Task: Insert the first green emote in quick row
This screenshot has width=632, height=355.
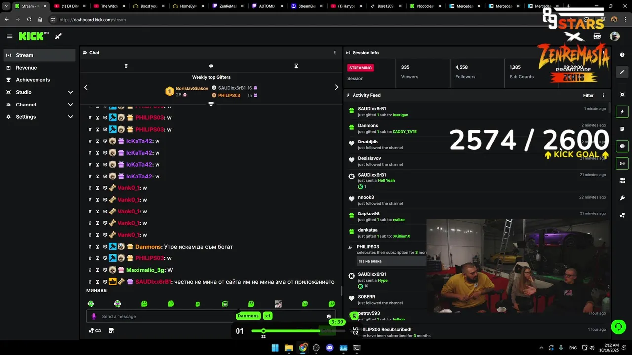Action: point(91,304)
